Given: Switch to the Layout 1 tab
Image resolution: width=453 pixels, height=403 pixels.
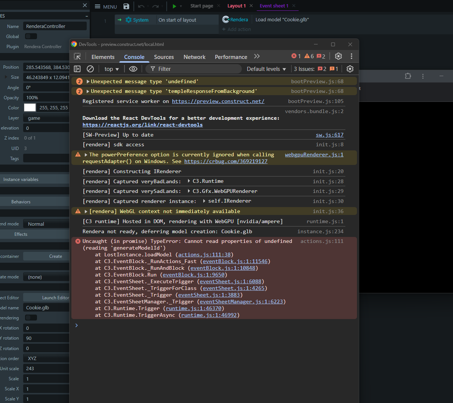Looking at the screenshot, I should (x=236, y=6).
